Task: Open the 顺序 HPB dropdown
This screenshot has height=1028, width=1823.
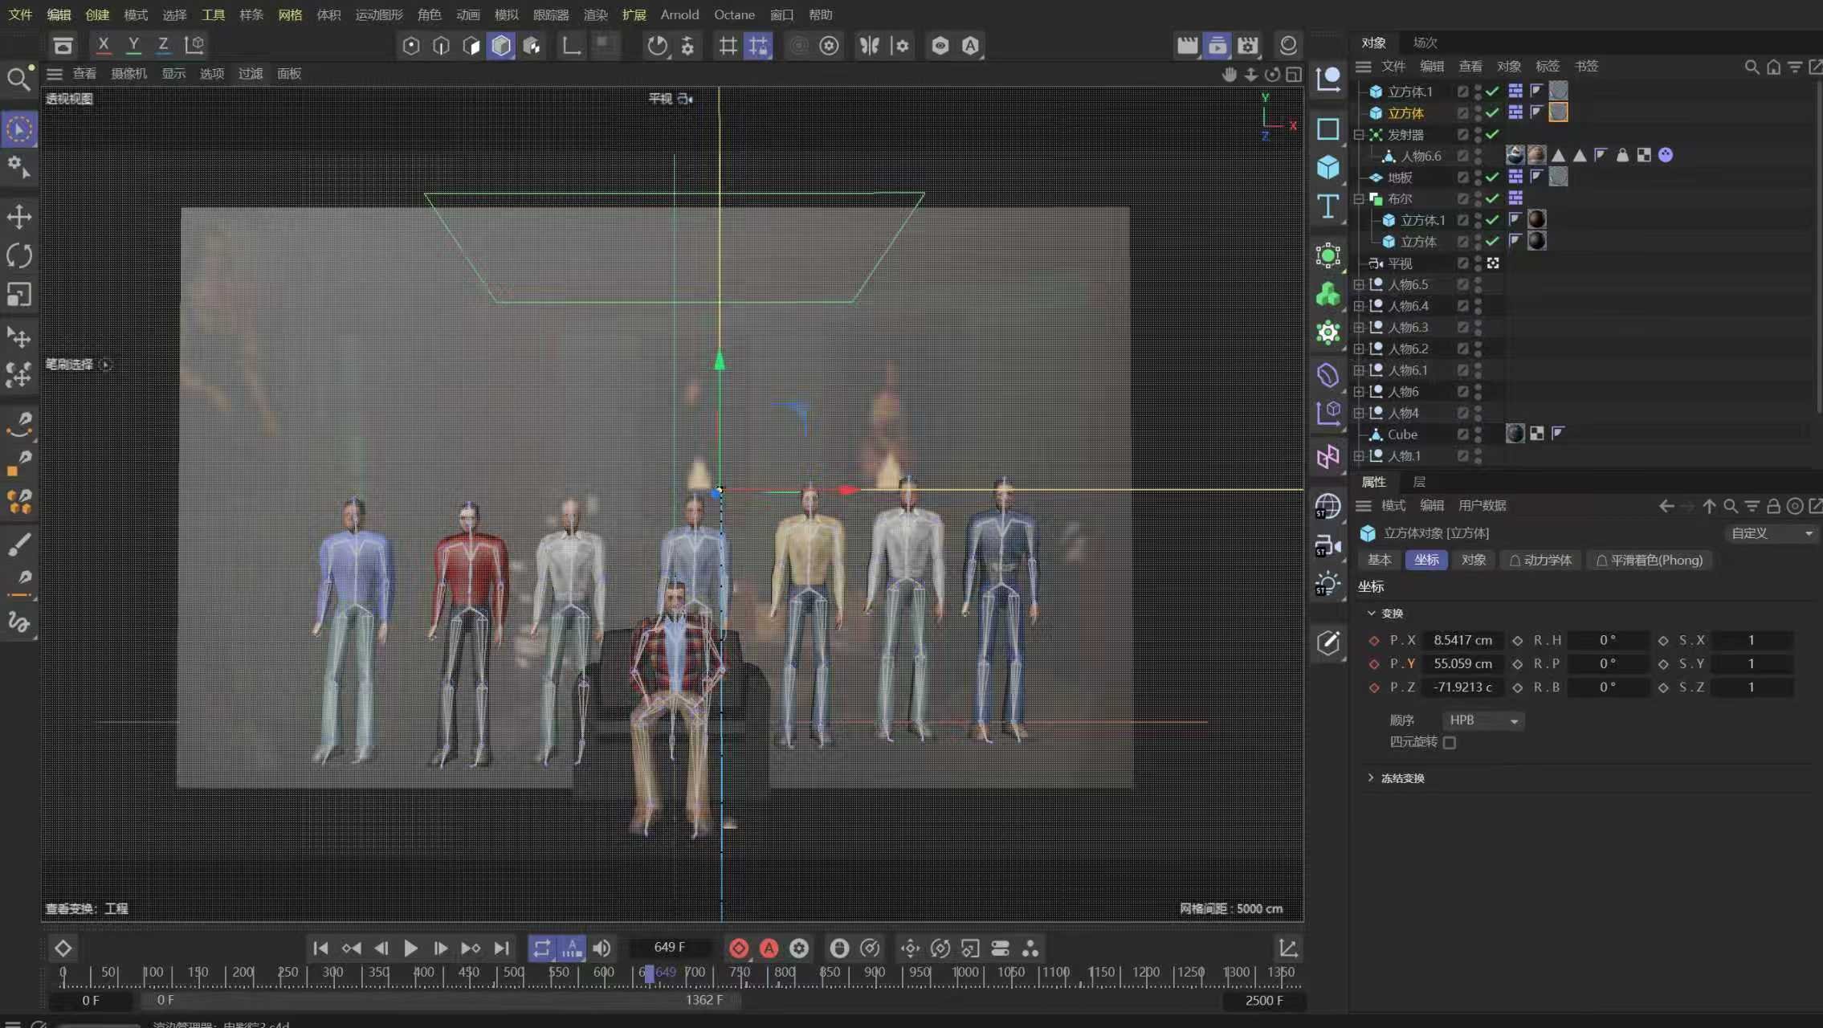Action: click(1482, 720)
